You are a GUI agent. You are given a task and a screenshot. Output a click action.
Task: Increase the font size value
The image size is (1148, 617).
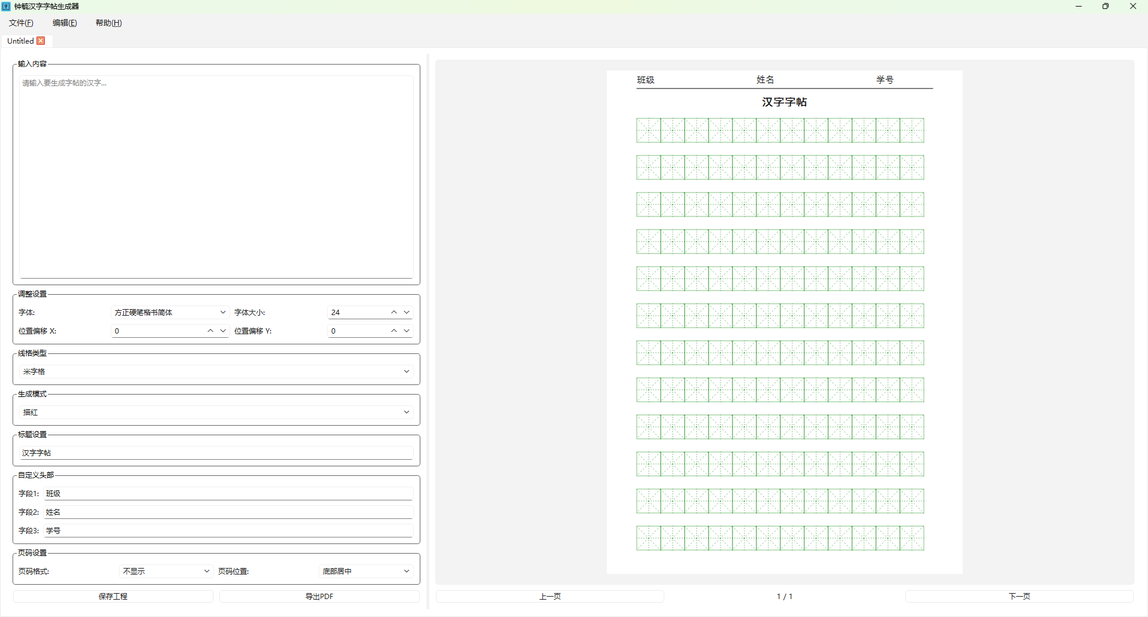394,312
